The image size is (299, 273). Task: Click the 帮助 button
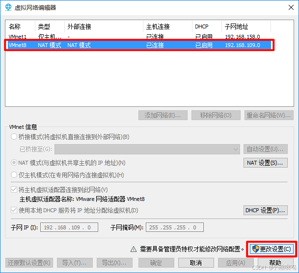point(275,263)
